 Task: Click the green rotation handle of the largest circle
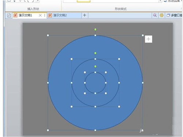click(95, 29)
